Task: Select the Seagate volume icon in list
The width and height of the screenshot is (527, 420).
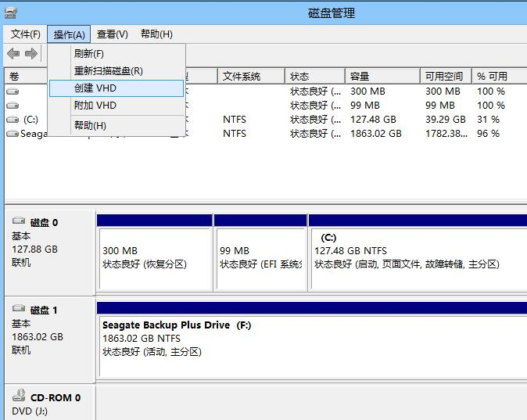Action: [x=12, y=134]
